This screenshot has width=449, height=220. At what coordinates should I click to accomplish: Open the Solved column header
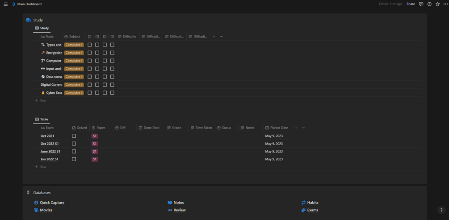click(x=80, y=128)
